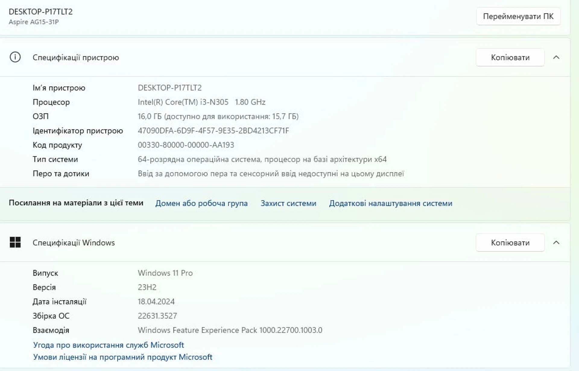Open Угода про використання служб Microsoft link
579x371 pixels.
coord(108,345)
